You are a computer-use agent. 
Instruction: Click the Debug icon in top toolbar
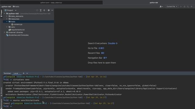185,7
